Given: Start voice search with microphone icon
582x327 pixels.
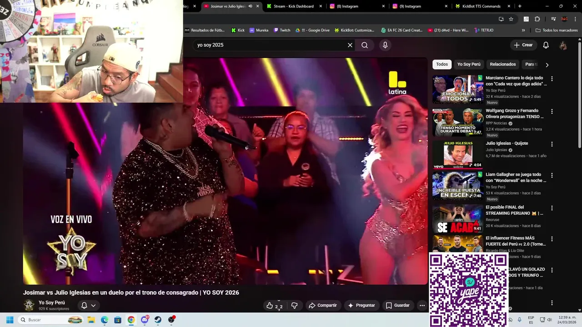Looking at the screenshot, I should click(x=385, y=45).
